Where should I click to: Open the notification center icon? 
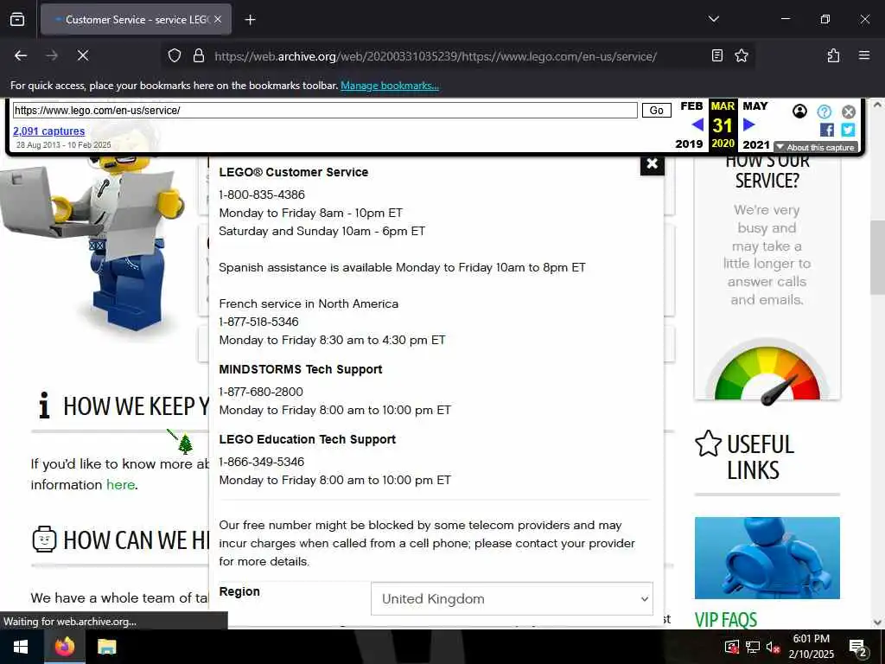tap(858, 648)
